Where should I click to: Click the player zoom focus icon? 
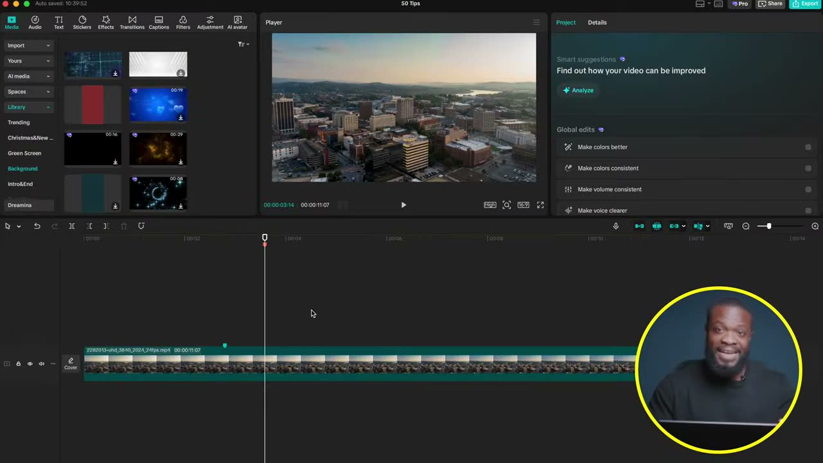coord(507,205)
